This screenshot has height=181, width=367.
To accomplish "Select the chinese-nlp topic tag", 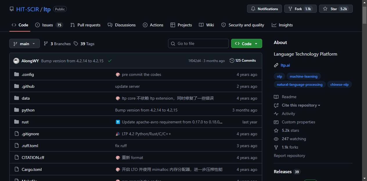I will pos(339,85).
